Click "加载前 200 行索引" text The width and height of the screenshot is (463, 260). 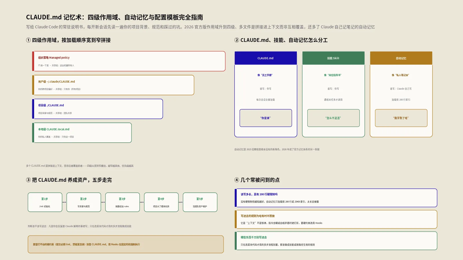(x=401, y=100)
